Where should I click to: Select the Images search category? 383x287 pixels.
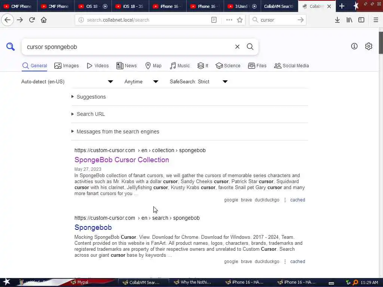point(67,66)
